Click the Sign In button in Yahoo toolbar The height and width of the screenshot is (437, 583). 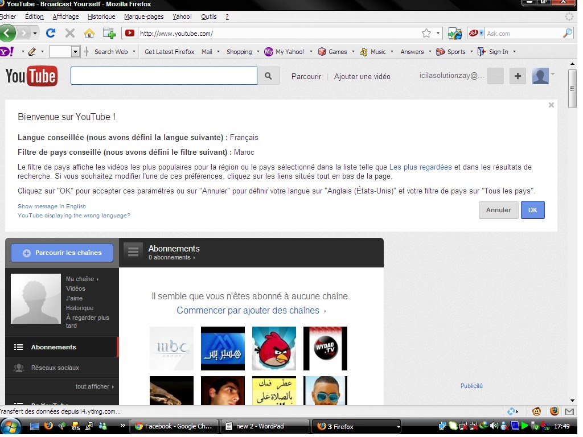coord(494,52)
